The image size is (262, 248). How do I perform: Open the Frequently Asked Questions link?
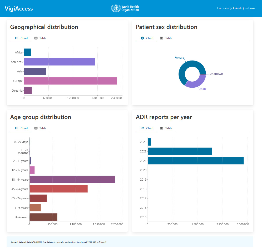coord(236,8)
